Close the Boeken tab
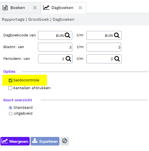Screen dimensions: 149x151 pyautogui.click(x=35, y=8)
